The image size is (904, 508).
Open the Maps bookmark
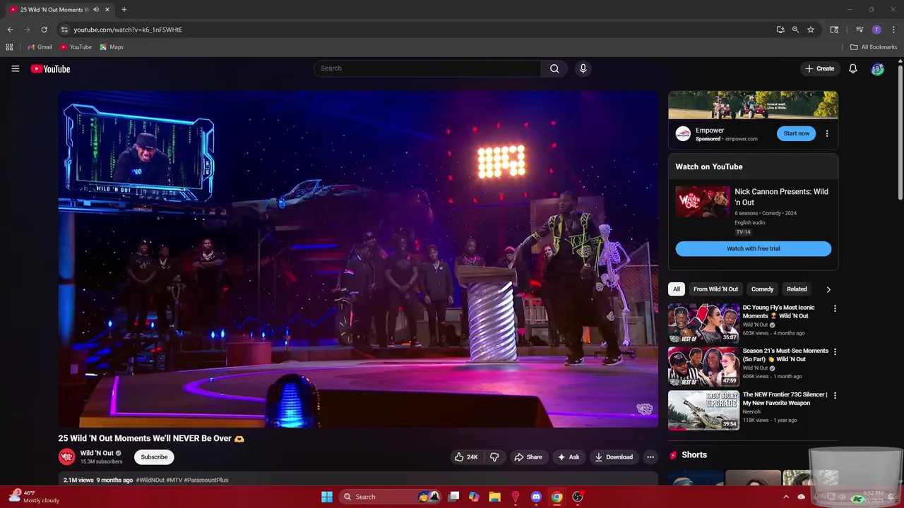[112, 47]
